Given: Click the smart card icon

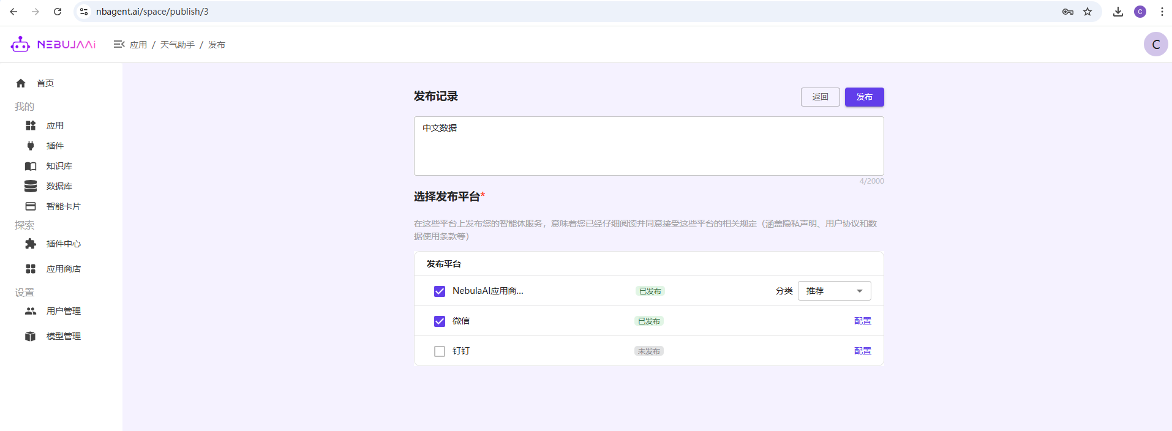Looking at the screenshot, I should 31,206.
